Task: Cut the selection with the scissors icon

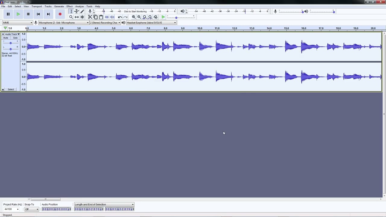Action: pos(90,17)
